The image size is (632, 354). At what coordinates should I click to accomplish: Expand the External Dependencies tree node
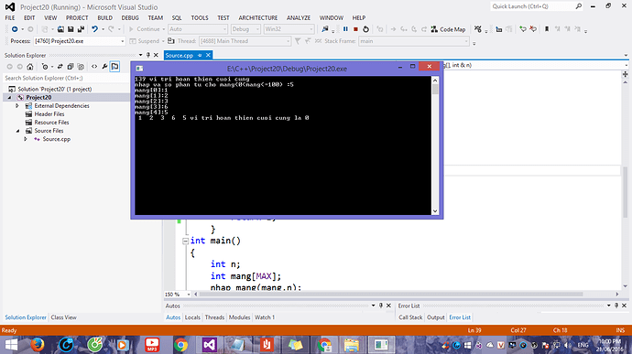16,105
